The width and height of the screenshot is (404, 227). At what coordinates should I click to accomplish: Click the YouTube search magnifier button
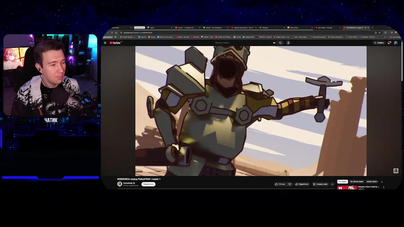pyautogui.click(x=280, y=43)
